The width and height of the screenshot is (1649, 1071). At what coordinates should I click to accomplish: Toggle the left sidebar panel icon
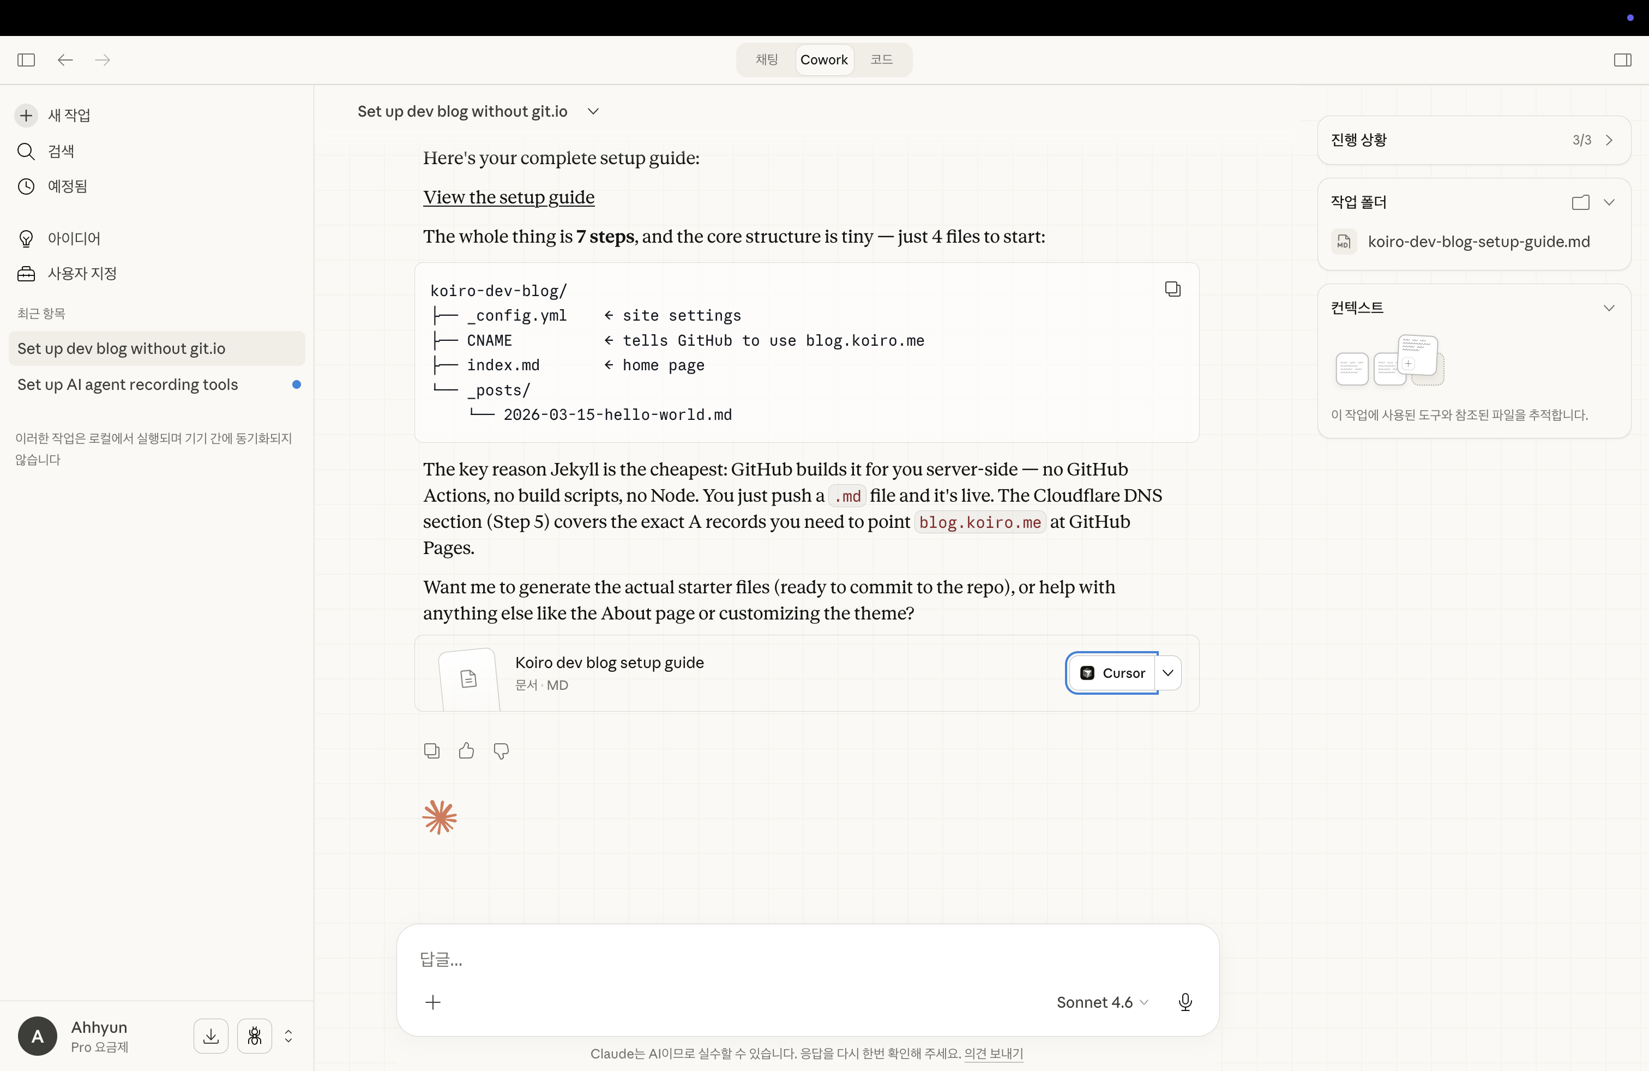[26, 59]
